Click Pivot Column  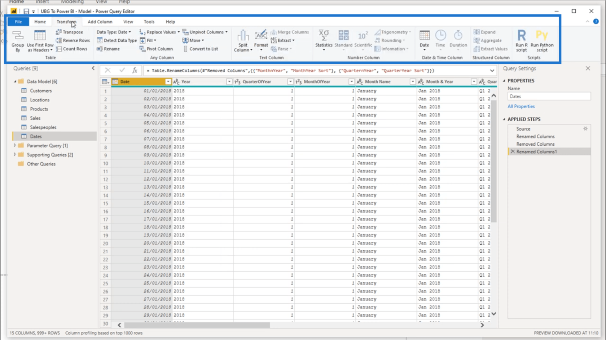coord(156,49)
